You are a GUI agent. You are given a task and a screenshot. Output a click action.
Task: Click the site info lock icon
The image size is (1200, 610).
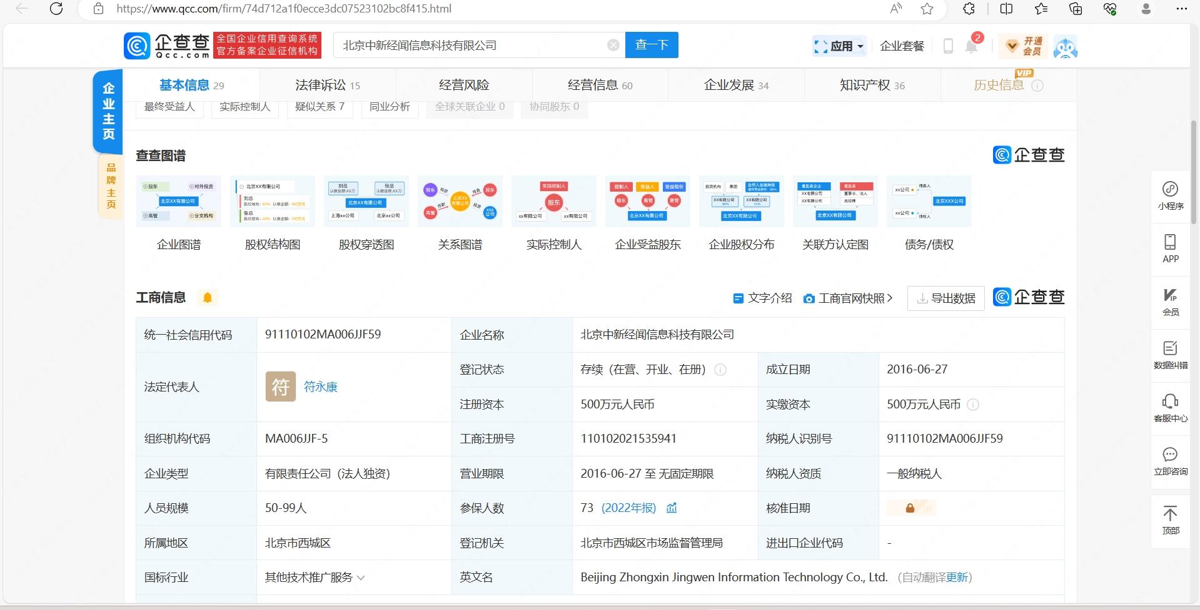coord(98,9)
